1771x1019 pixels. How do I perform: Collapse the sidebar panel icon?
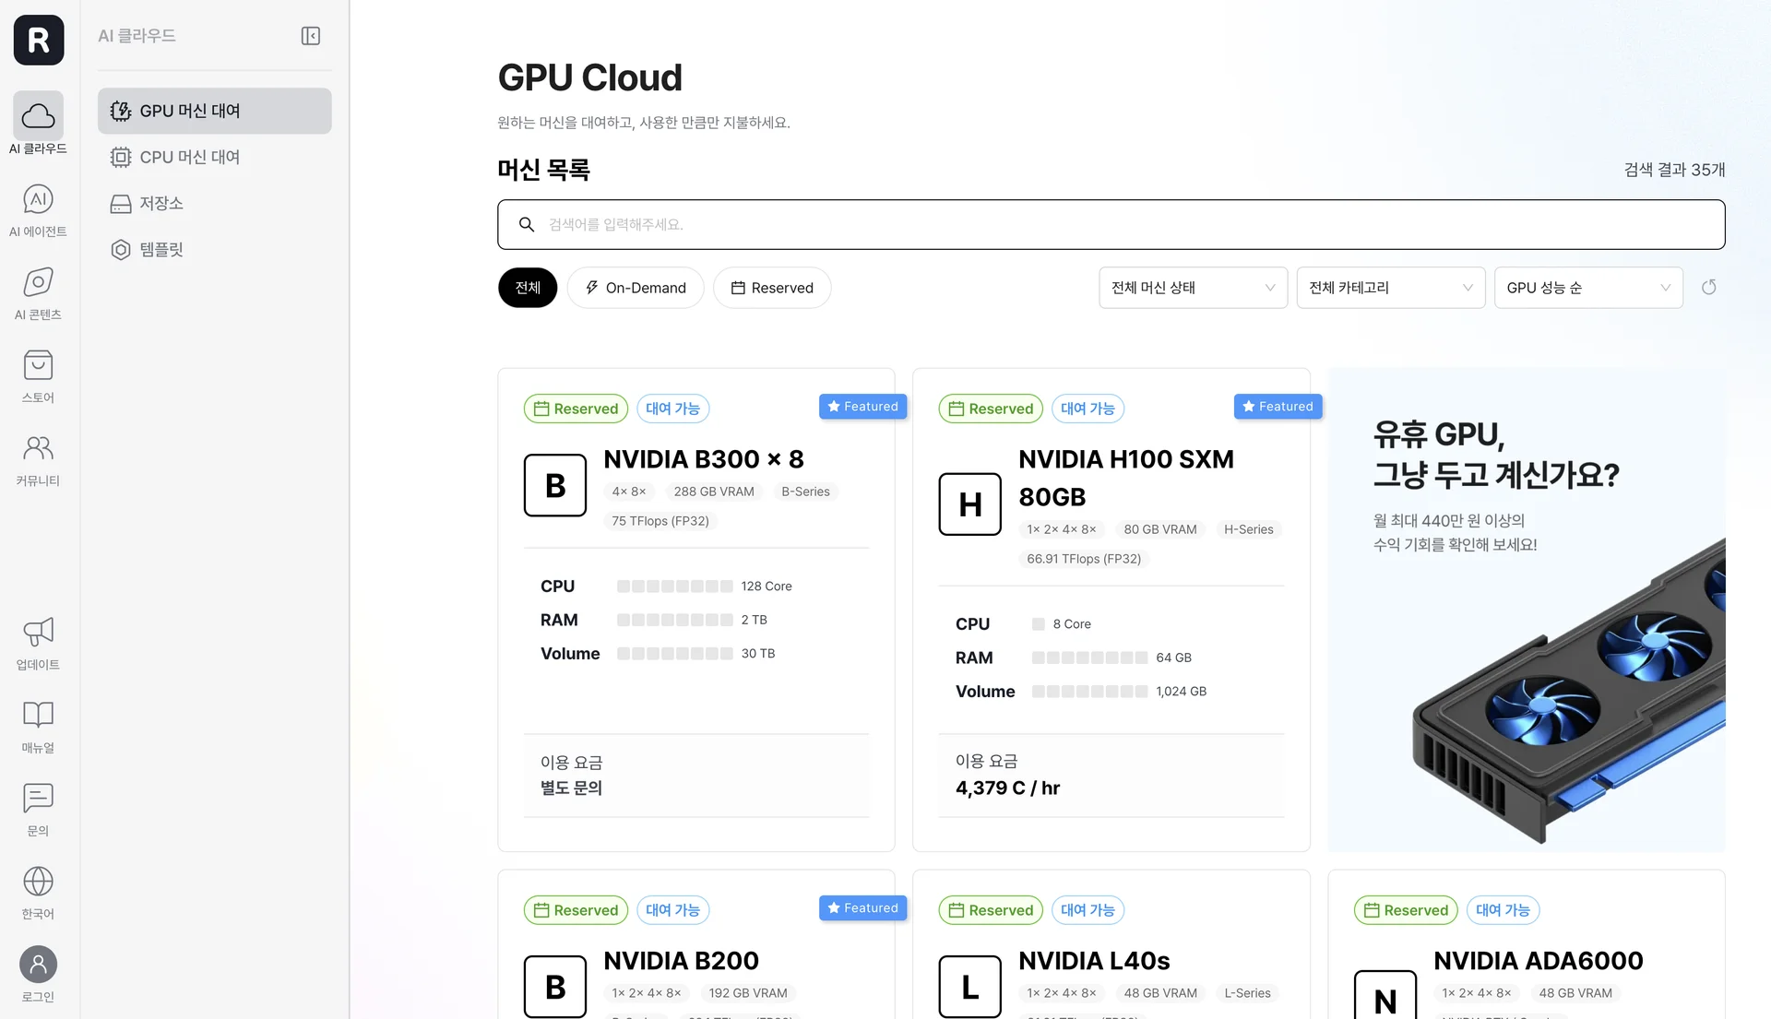click(311, 36)
